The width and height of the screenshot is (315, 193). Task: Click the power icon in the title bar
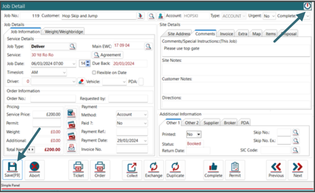(307, 6)
